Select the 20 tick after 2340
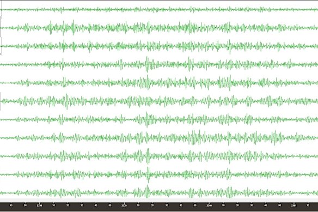This screenshot has width=318, height=212. point(237,205)
